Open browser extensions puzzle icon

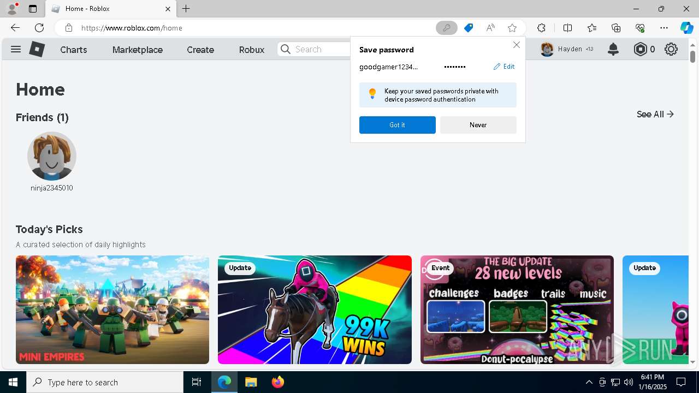click(541, 28)
